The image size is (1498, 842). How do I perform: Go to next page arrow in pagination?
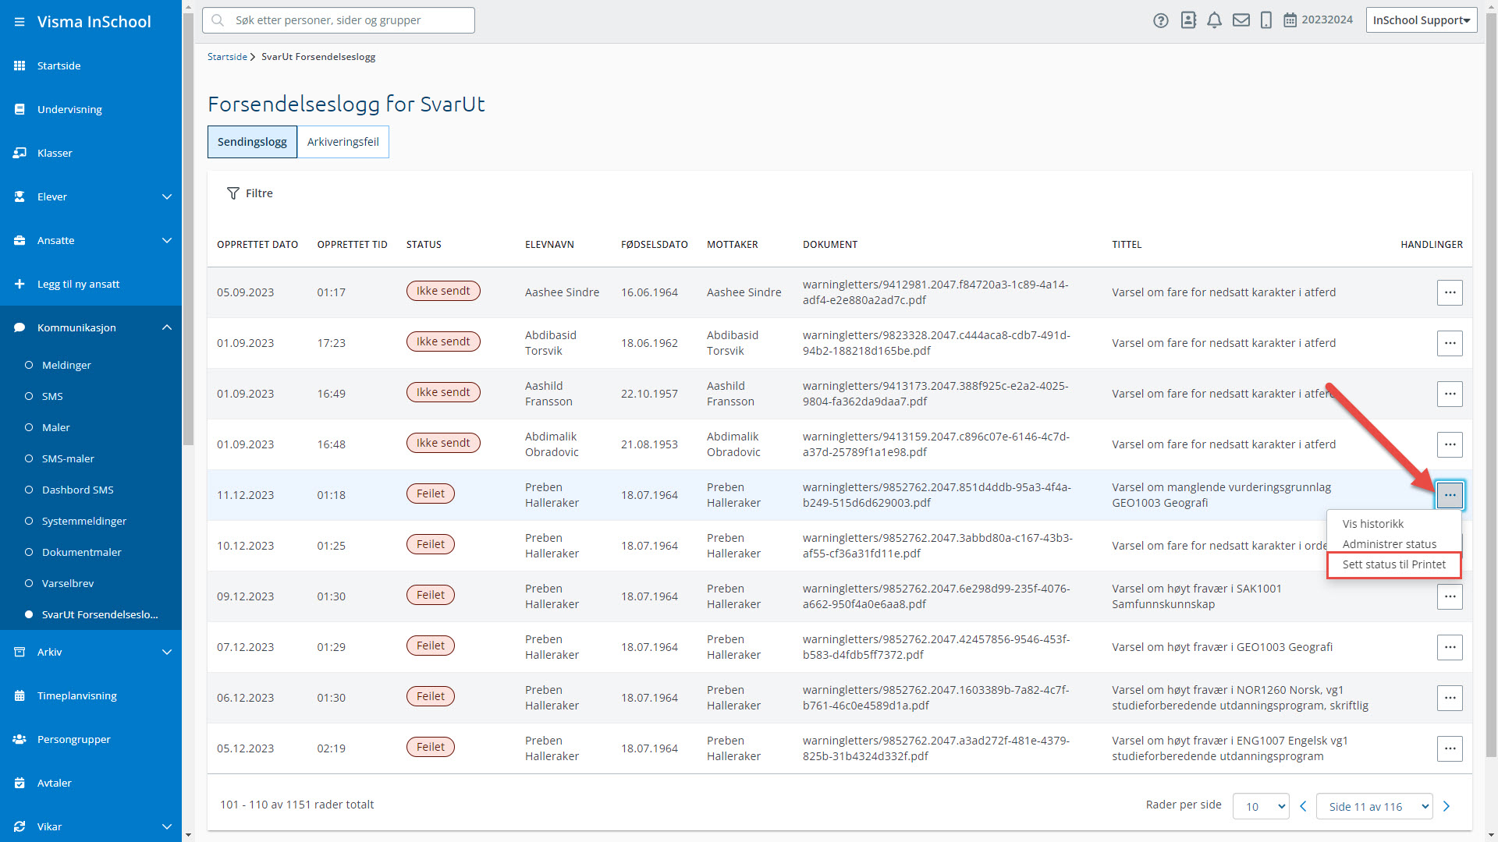(1447, 806)
